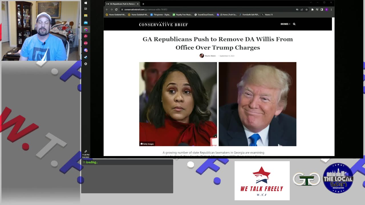This screenshot has width=365, height=205.
Task: Toggle the Chrome side panel
Action: [x=322, y=9]
